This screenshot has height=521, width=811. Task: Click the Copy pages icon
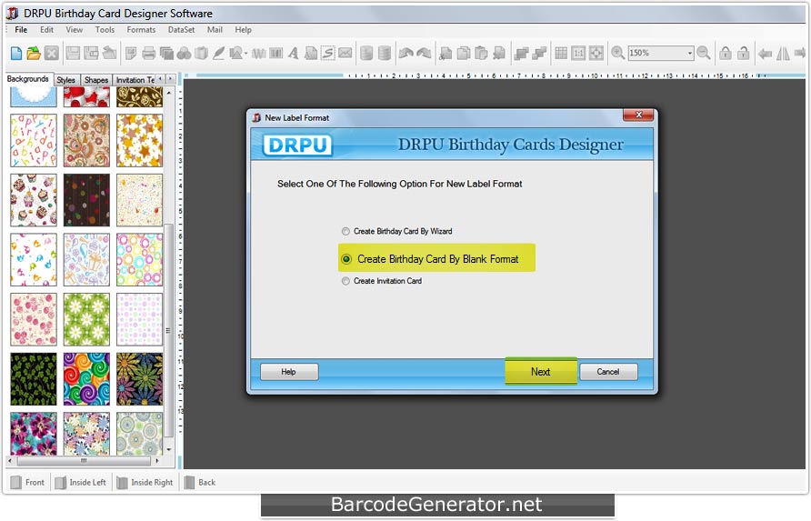[x=464, y=53]
